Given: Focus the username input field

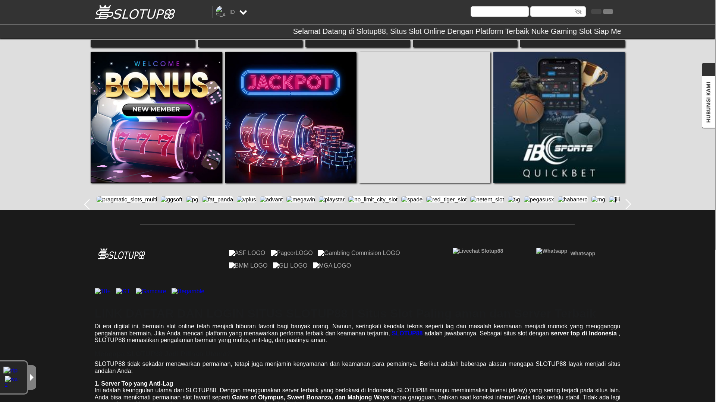Looking at the screenshot, I should click(499, 12).
